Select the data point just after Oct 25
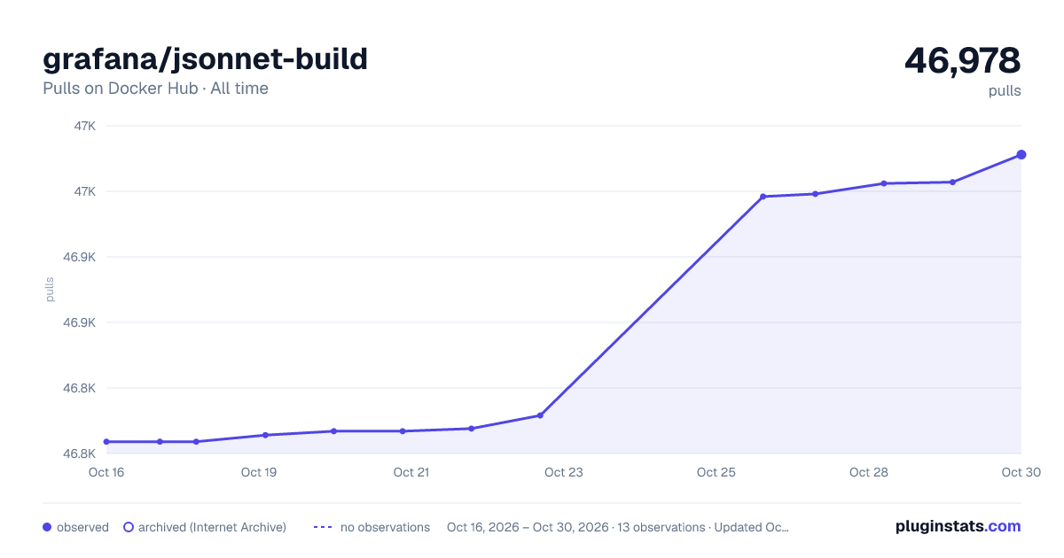 (x=763, y=197)
